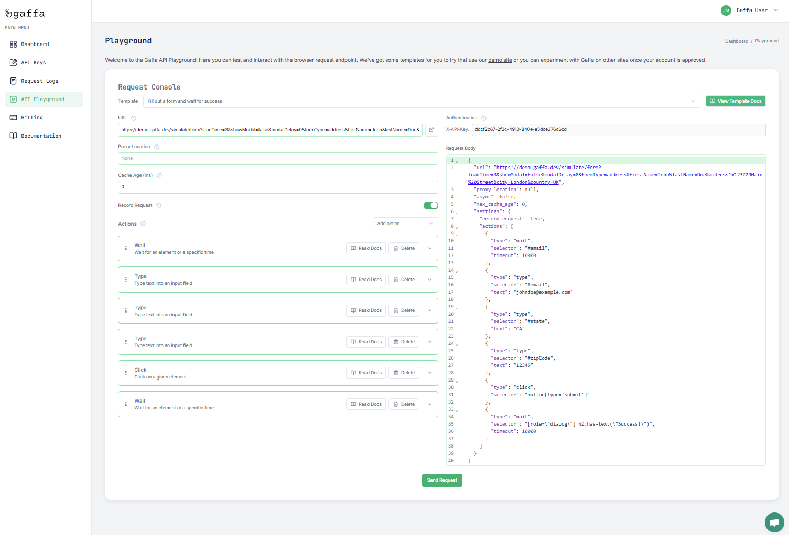Click the Gaffa logo in the sidebar

25,14
